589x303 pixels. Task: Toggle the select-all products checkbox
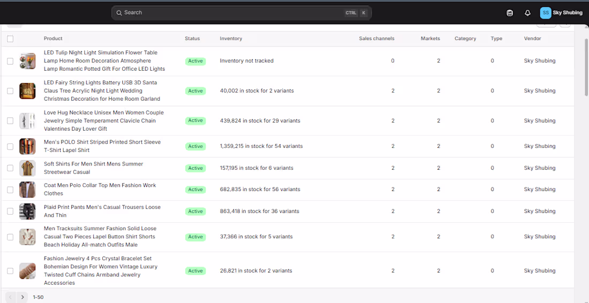coord(10,39)
